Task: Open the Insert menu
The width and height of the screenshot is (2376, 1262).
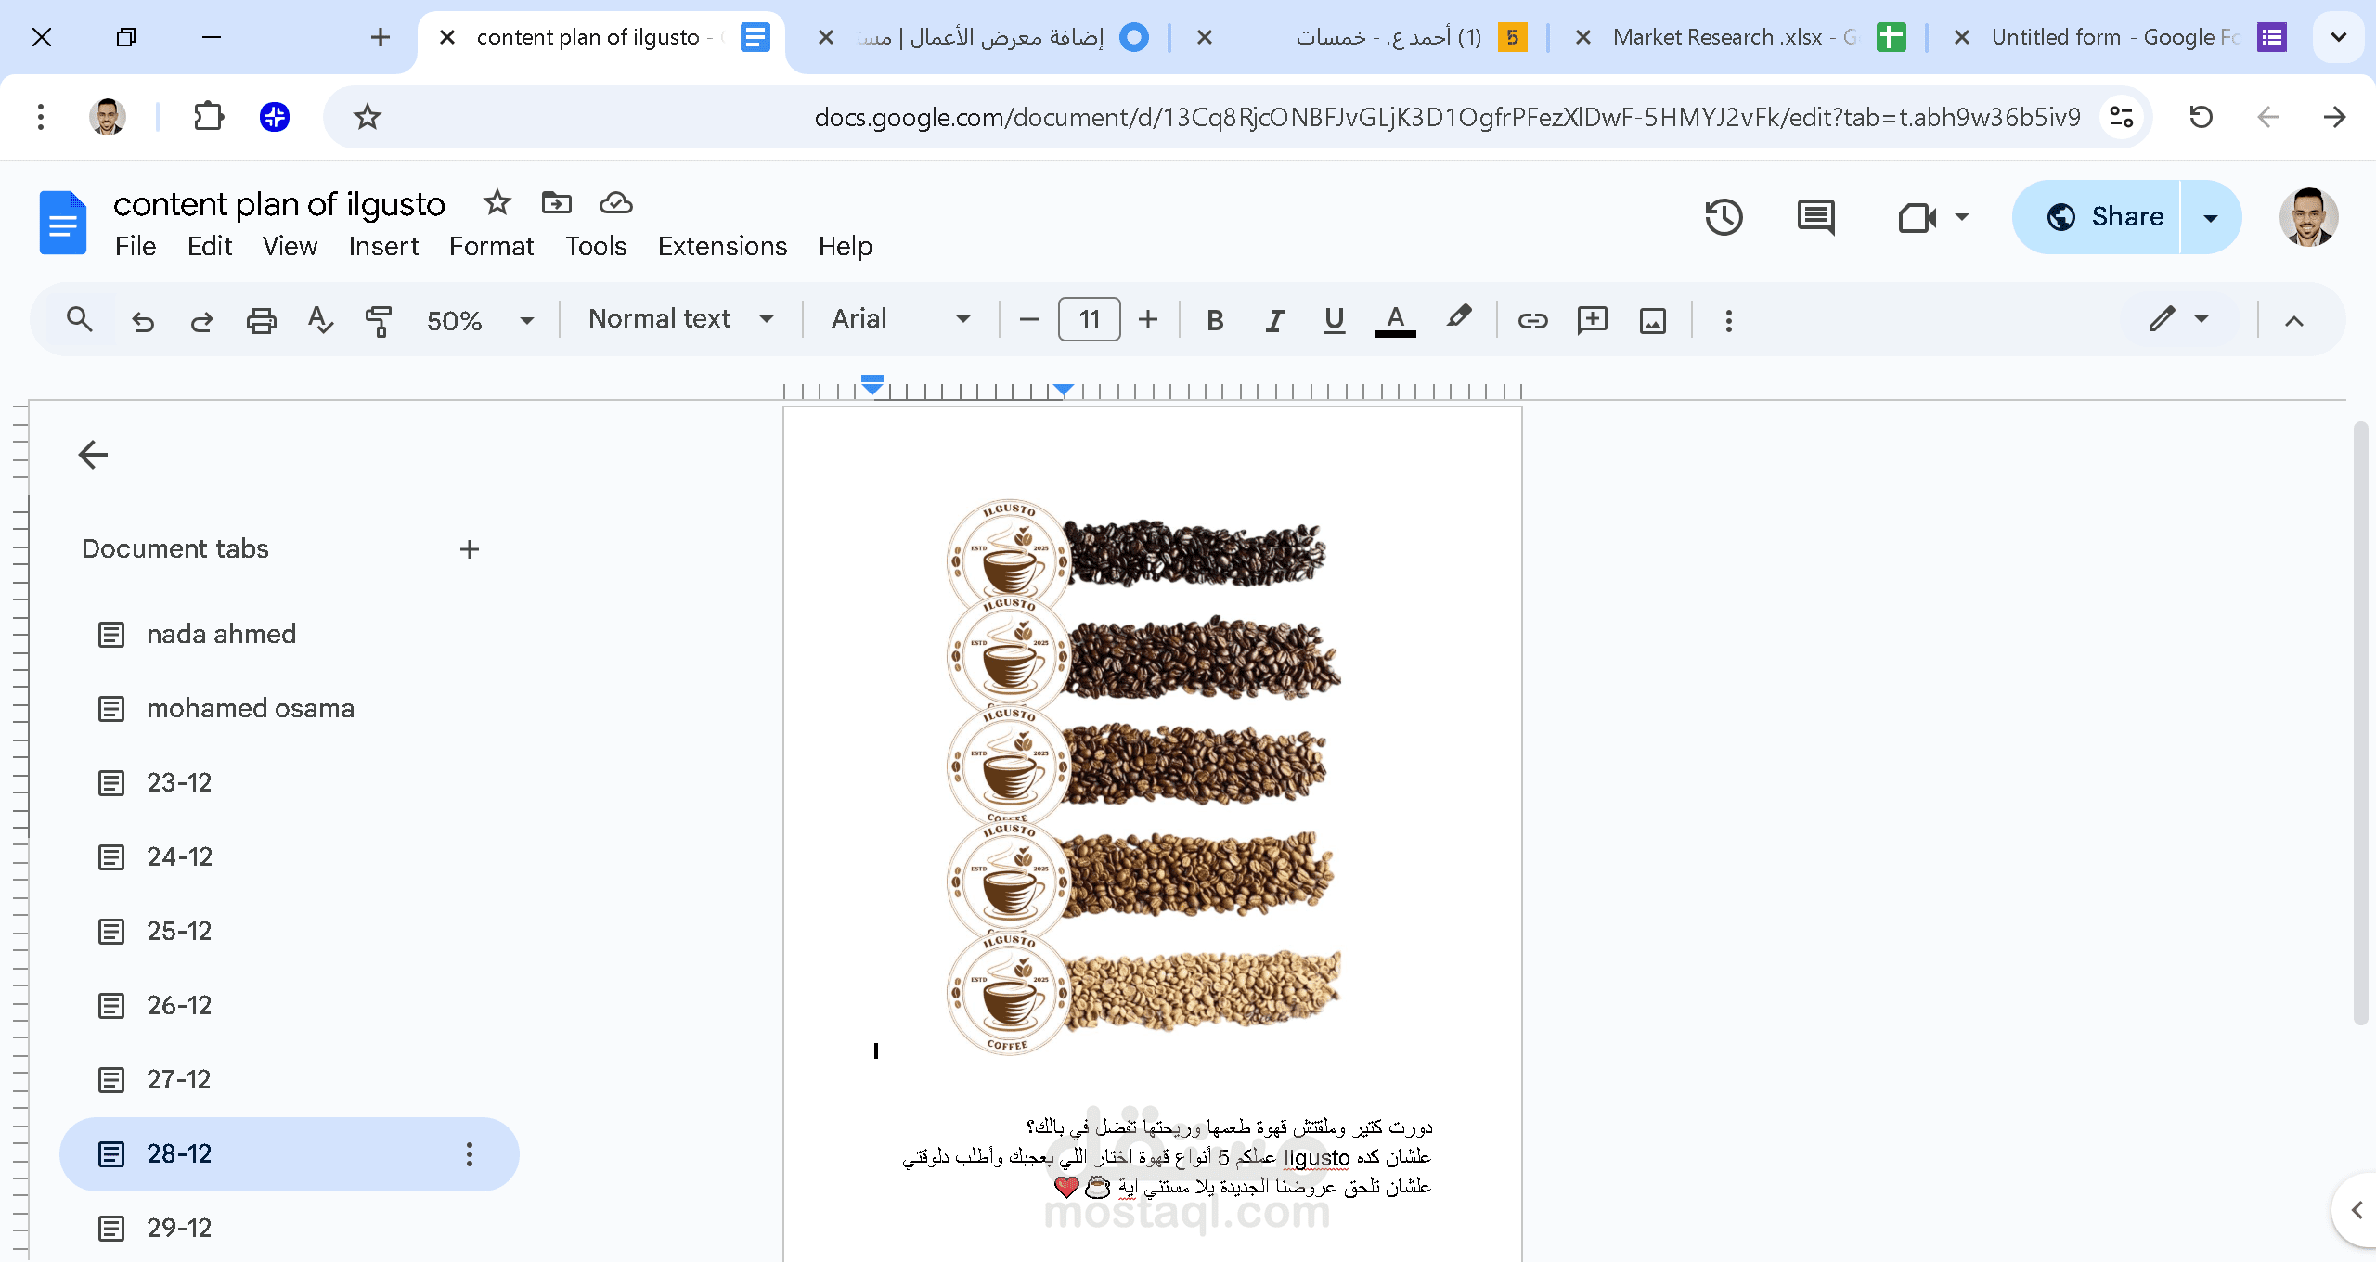Action: coord(383,246)
